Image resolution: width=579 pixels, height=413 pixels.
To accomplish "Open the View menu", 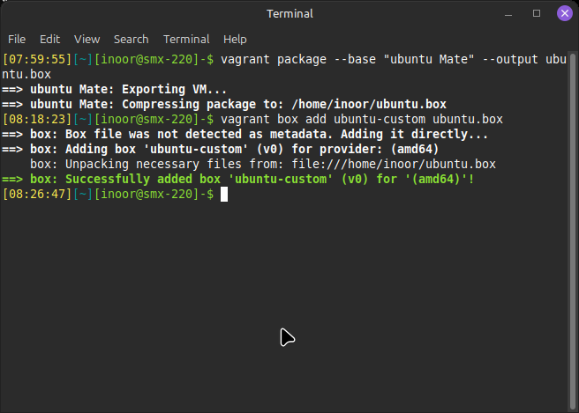I will [86, 39].
